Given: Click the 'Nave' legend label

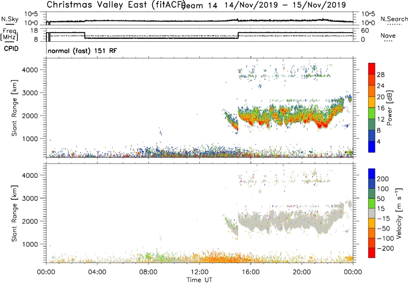Looking at the screenshot, I should (x=388, y=35).
